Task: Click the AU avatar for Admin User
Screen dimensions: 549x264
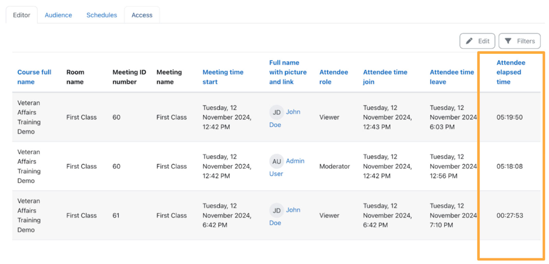Action: pos(277,161)
